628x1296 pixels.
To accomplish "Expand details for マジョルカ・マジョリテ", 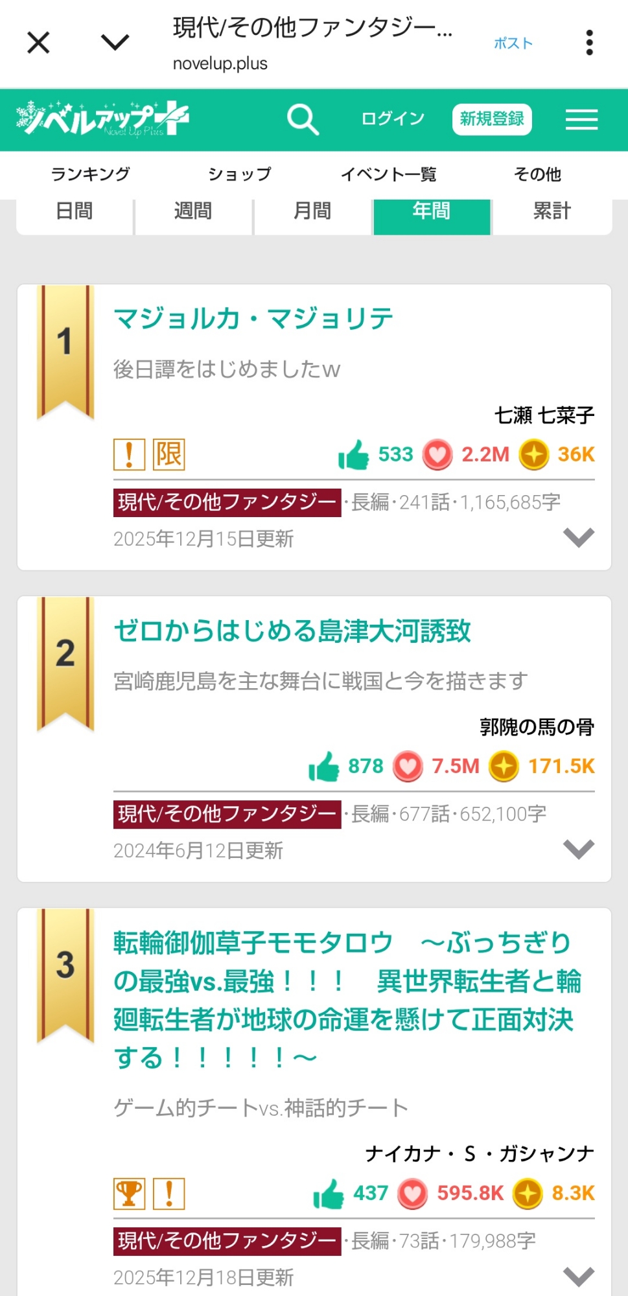I will coord(578,537).
